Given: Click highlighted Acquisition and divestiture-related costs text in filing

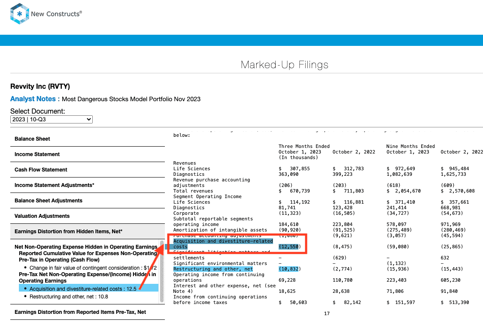Looking at the screenshot, I should coord(223,244).
